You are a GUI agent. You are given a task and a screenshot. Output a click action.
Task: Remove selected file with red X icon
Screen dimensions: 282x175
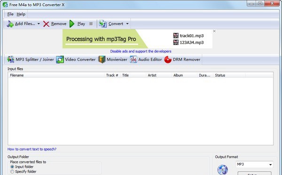[46, 24]
